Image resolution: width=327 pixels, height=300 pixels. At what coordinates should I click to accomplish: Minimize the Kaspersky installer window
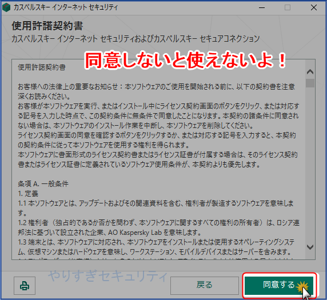click(x=262, y=7)
